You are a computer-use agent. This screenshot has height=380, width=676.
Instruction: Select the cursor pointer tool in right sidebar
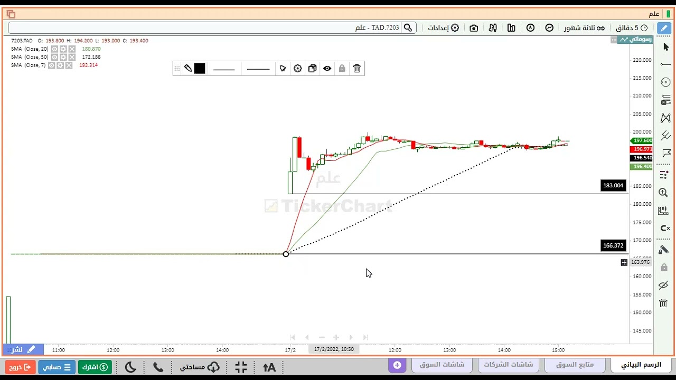pyautogui.click(x=665, y=47)
